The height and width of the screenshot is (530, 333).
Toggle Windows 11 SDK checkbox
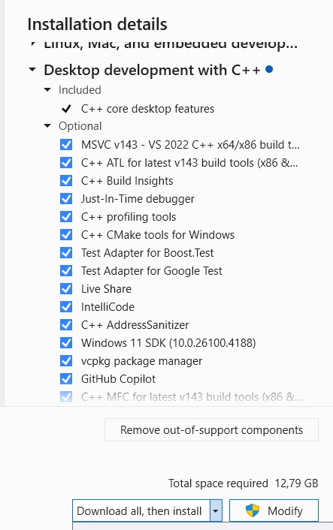pyautogui.click(x=66, y=343)
